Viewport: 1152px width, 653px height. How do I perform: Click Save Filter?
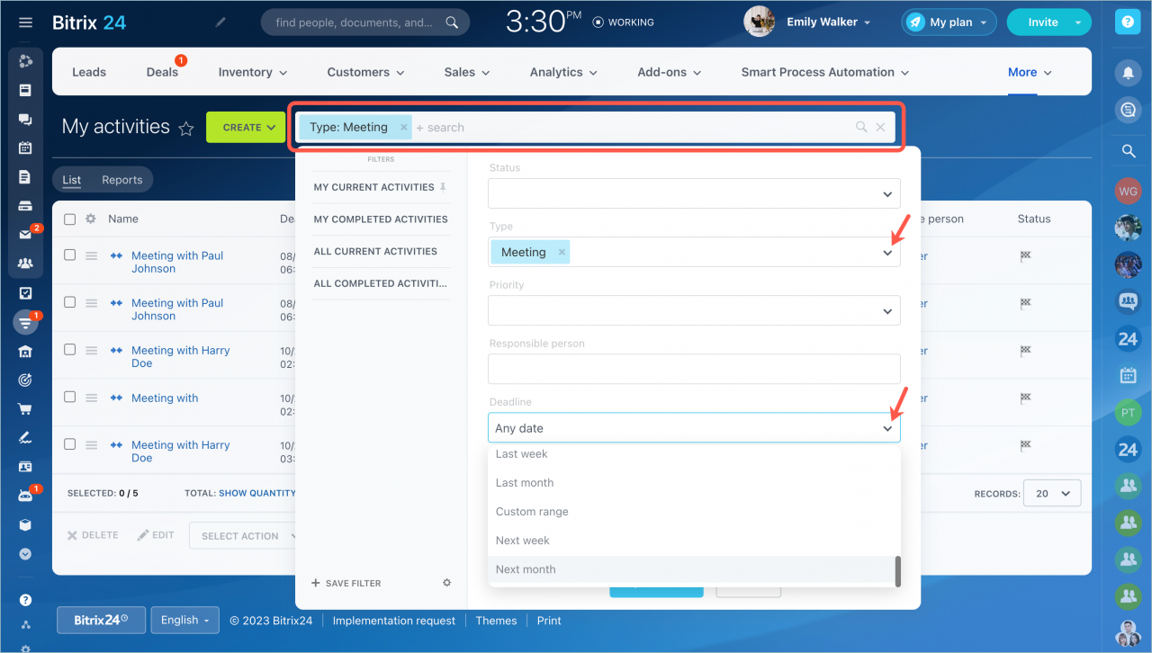tap(346, 584)
